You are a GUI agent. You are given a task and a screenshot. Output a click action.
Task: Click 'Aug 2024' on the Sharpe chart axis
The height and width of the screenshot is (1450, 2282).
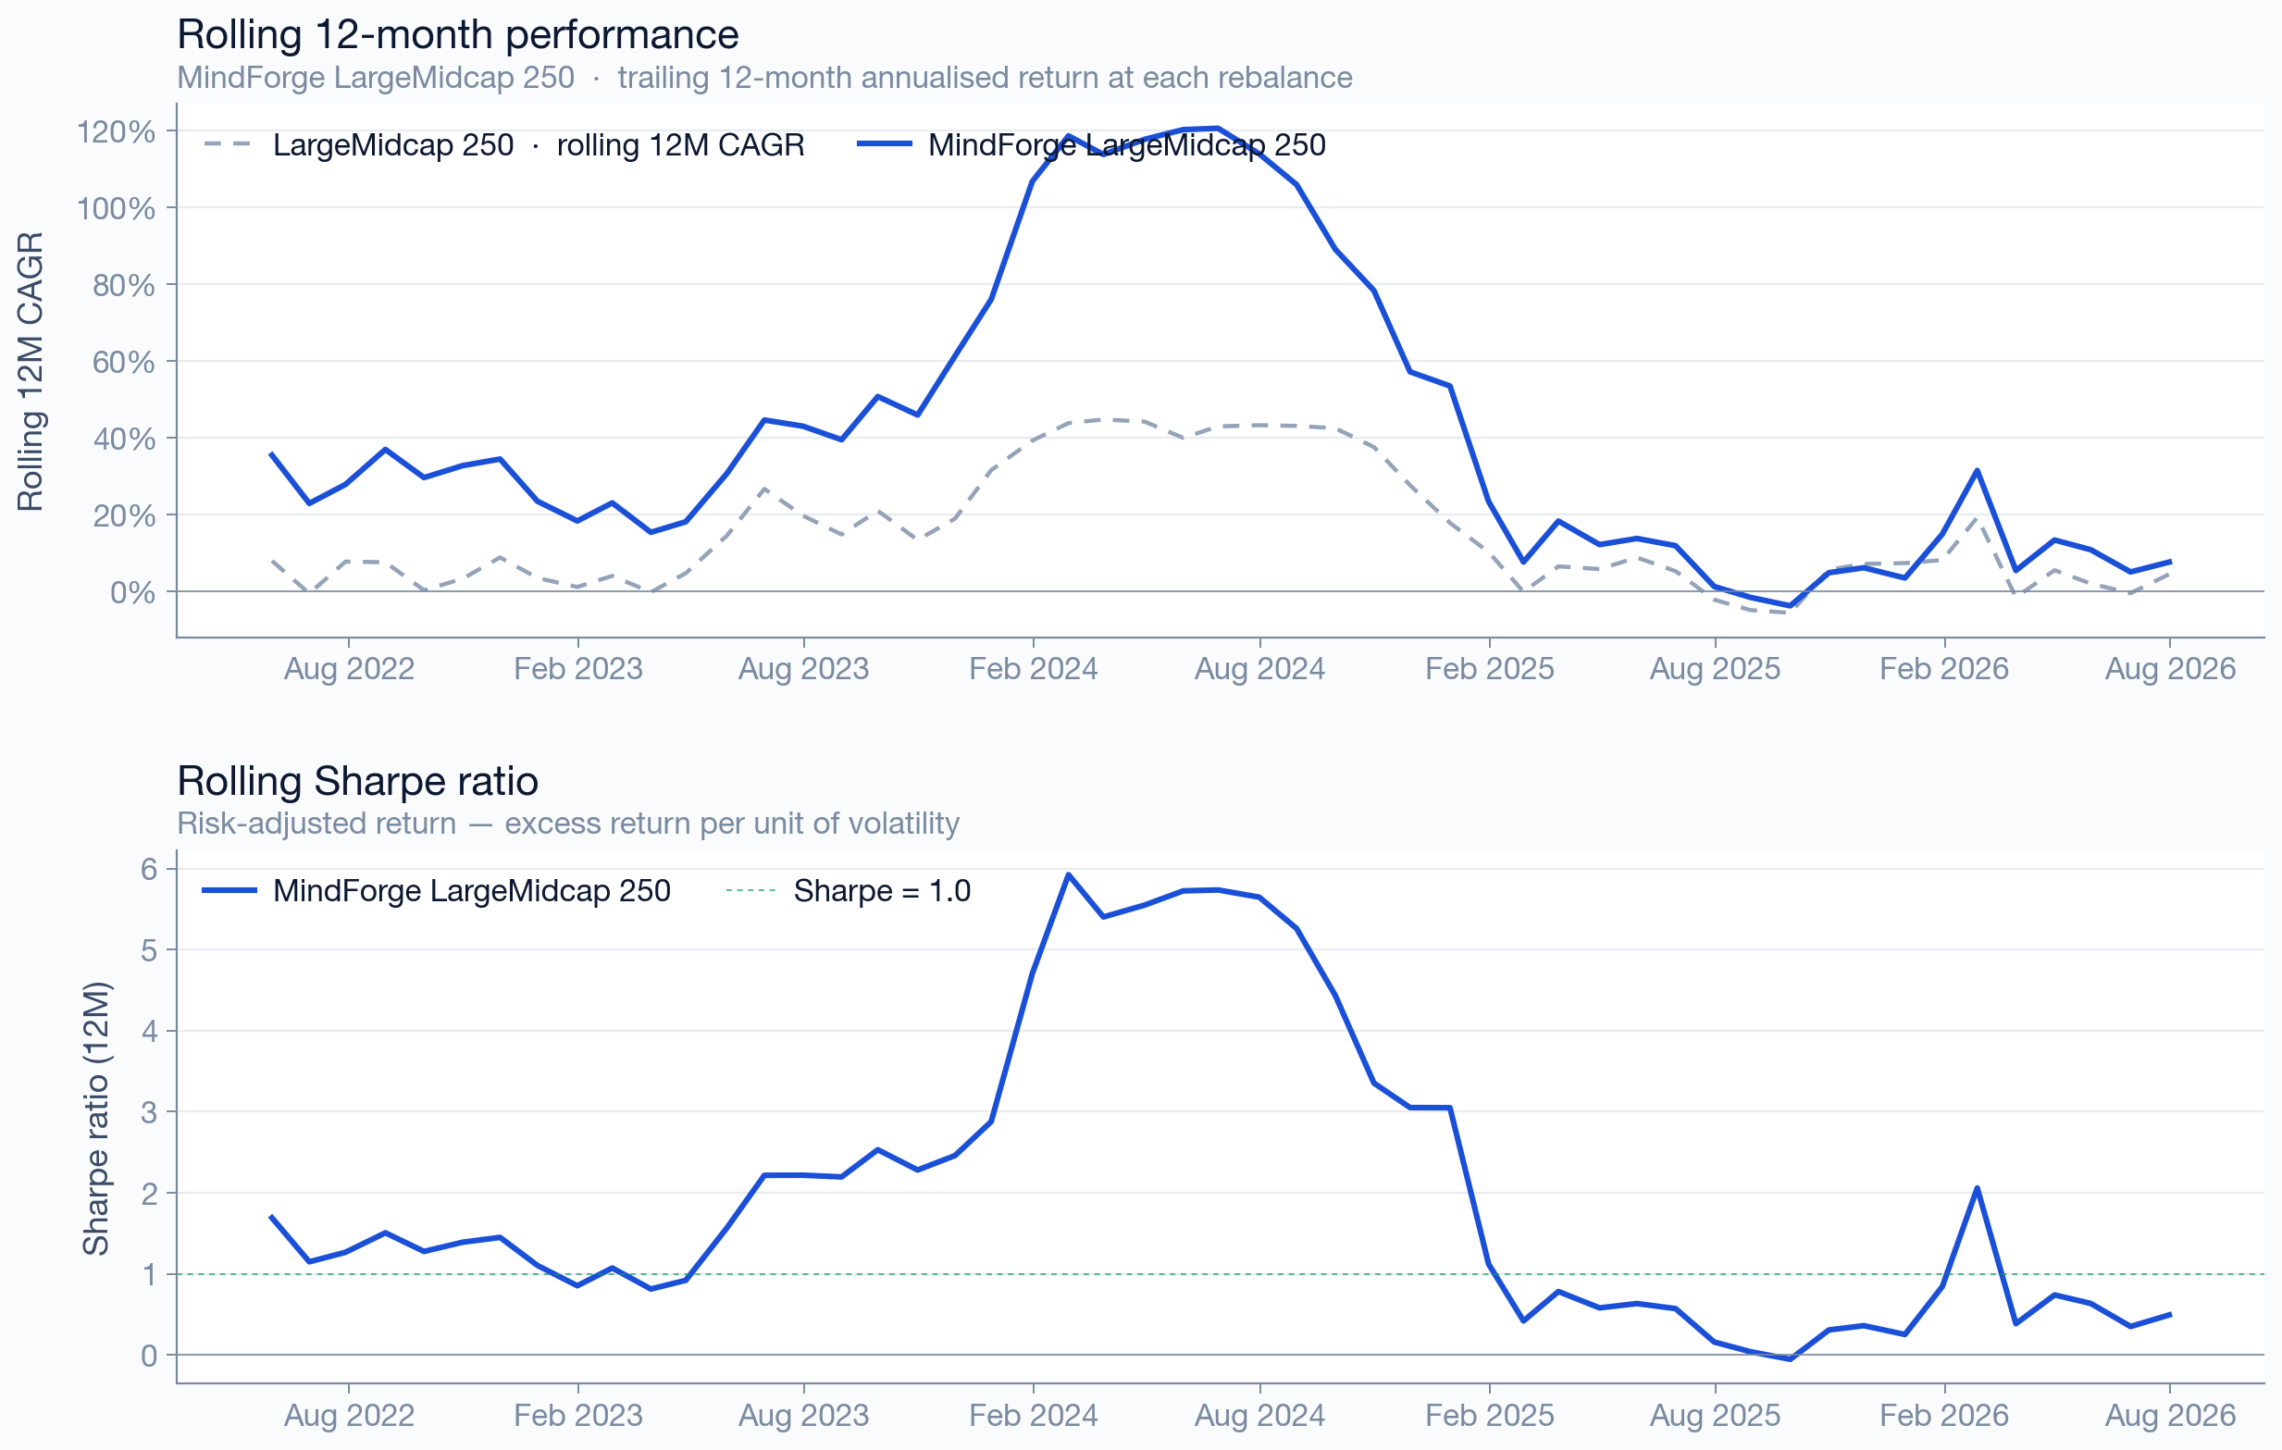click(x=1259, y=1416)
